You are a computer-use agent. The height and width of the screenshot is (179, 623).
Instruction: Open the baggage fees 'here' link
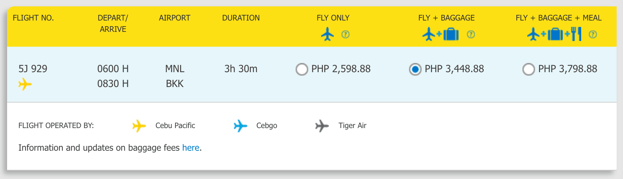pyautogui.click(x=191, y=148)
